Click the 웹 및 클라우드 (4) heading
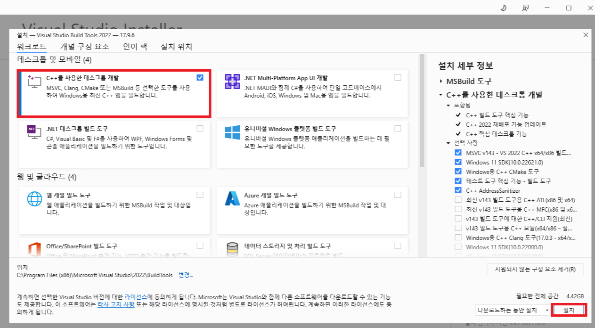Image resolution: width=595 pixels, height=328 pixels. click(47, 177)
